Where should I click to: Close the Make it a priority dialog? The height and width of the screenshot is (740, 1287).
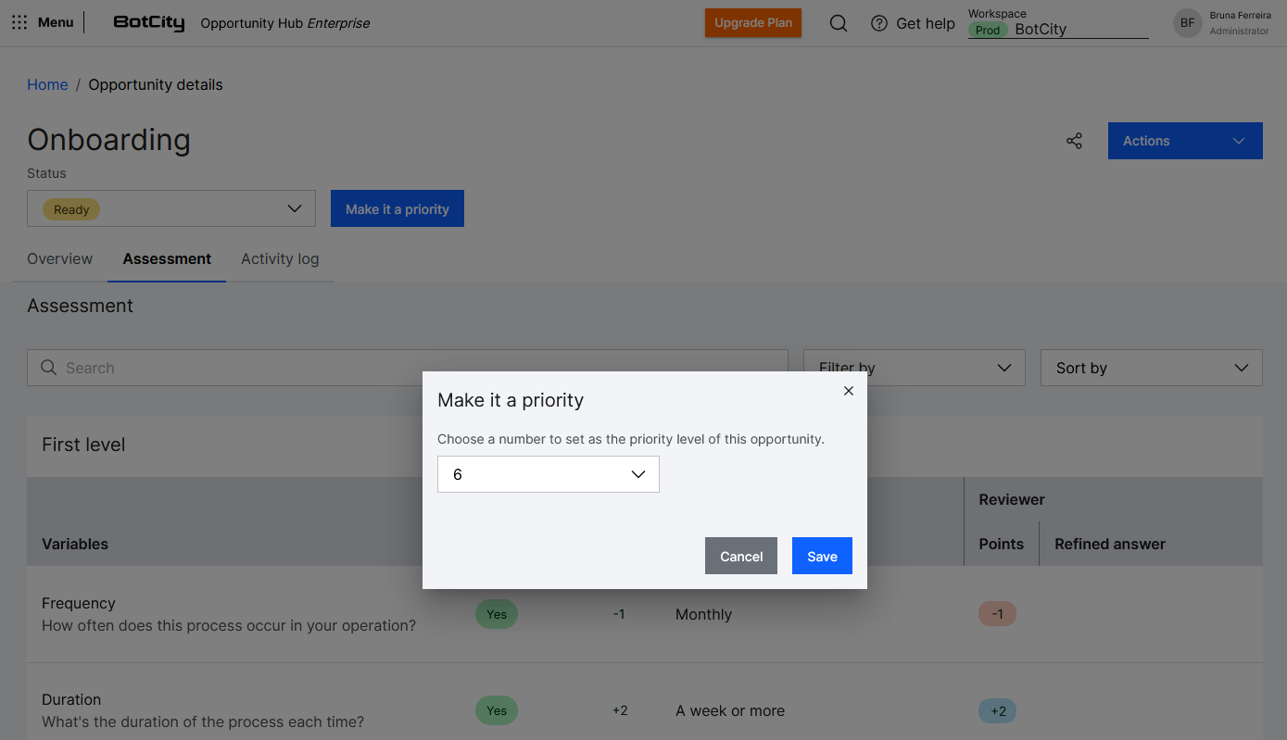pos(848,391)
